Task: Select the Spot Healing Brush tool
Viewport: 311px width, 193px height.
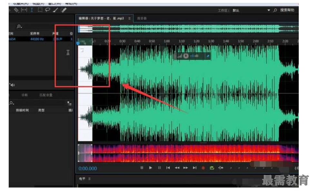Action: pos(63,10)
